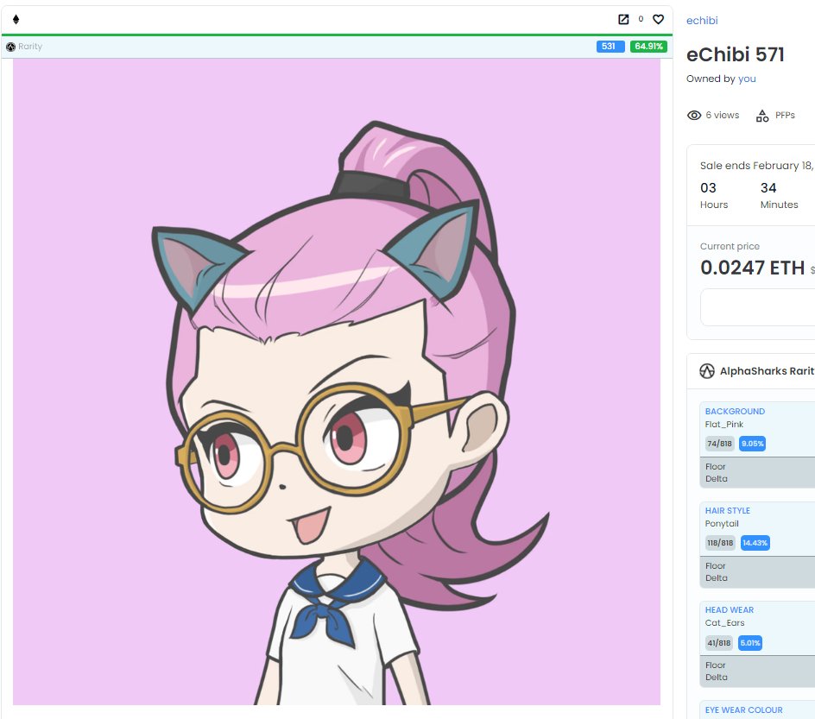The width and height of the screenshot is (815, 719).
Task: Click the 5.01% trait percentage badge
Action: 750,643
